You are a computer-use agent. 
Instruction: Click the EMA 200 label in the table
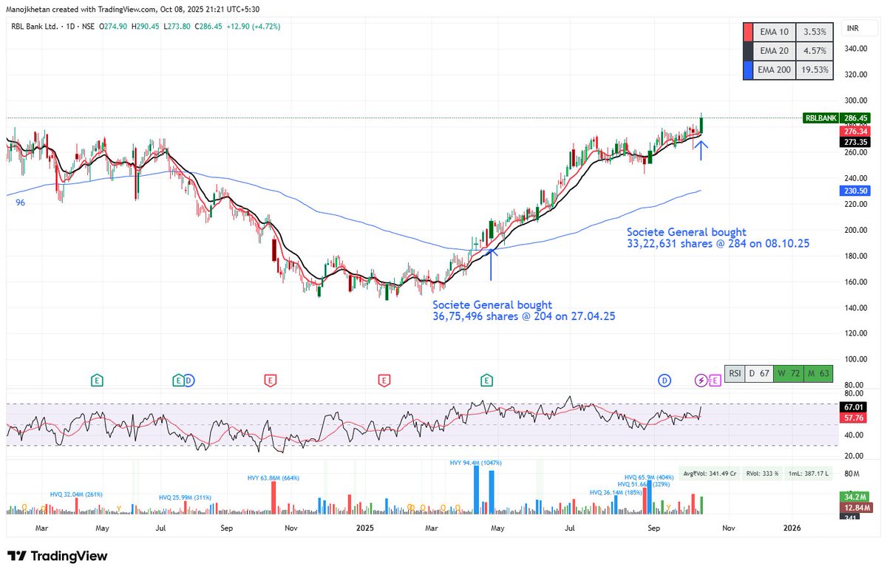(x=774, y=70)
